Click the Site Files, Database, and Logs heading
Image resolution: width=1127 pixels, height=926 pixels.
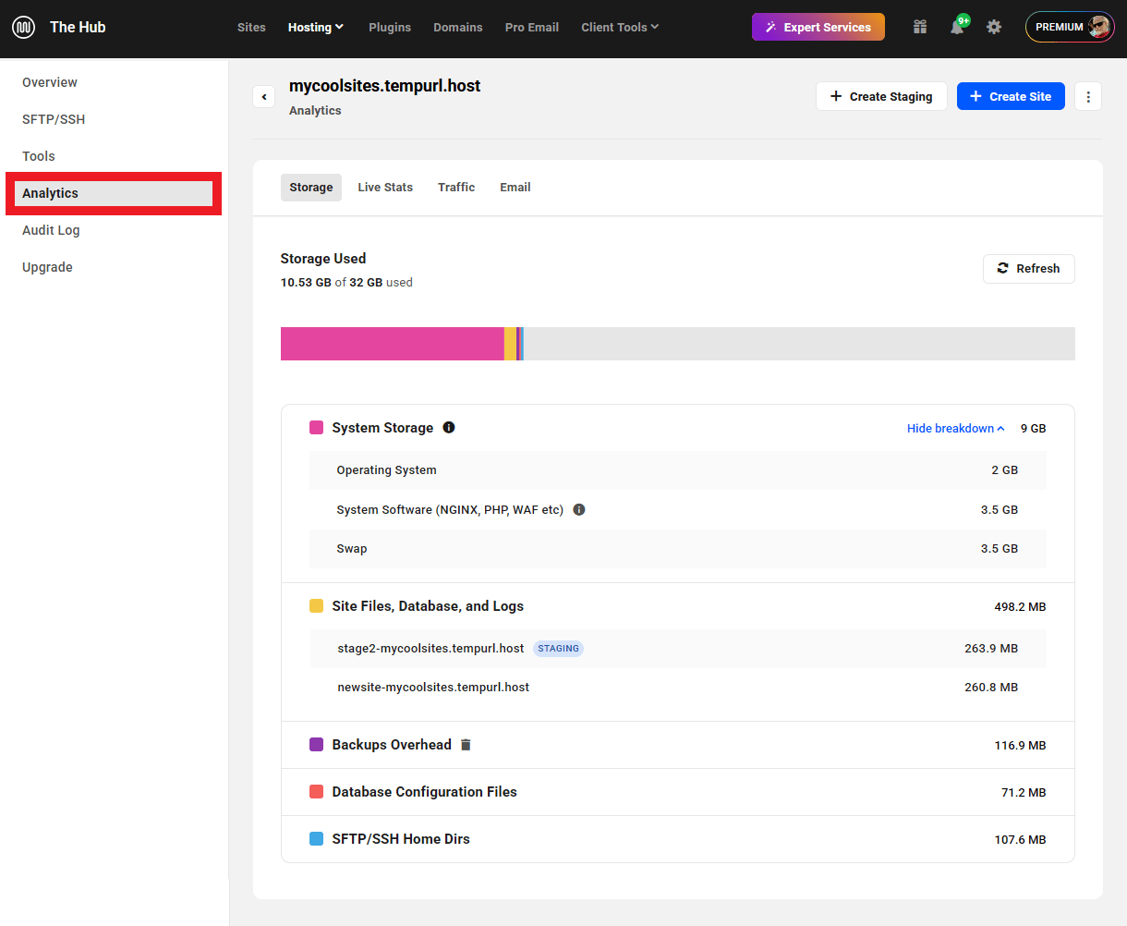pos(428,606)
